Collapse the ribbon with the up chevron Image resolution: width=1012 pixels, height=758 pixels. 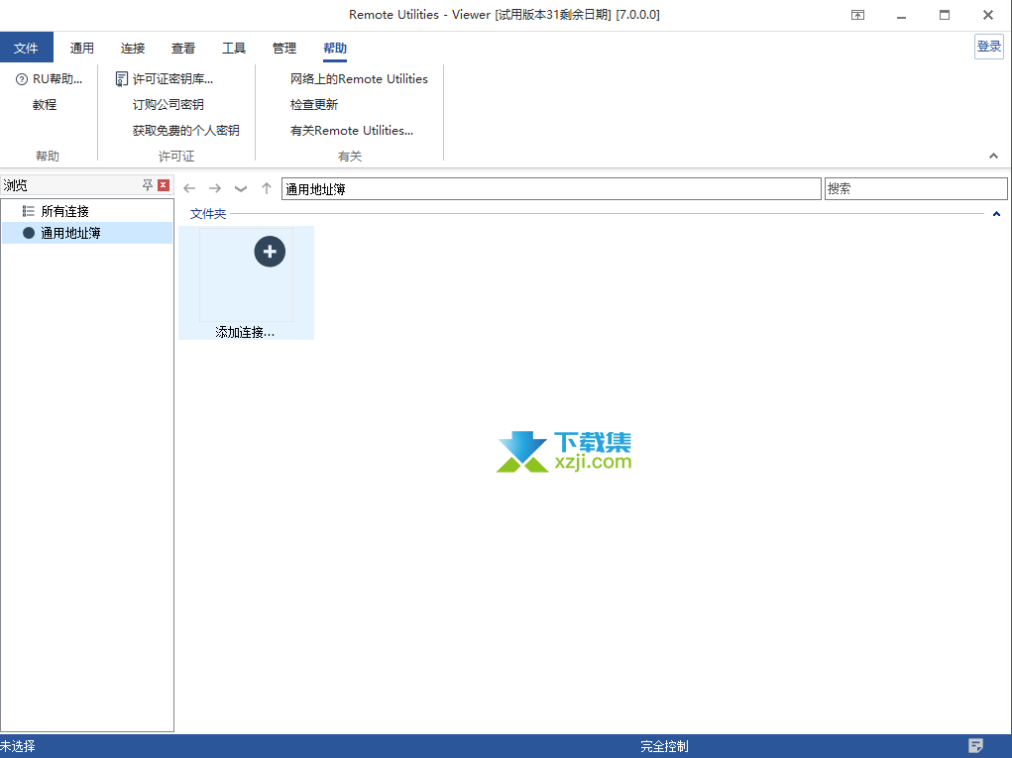(x=993, y=156)
